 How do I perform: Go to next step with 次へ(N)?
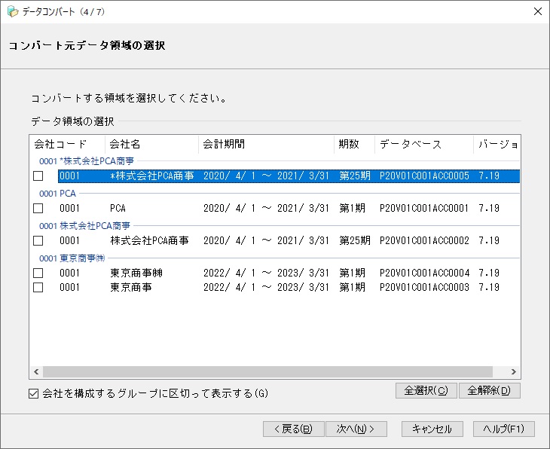point(356,429)
